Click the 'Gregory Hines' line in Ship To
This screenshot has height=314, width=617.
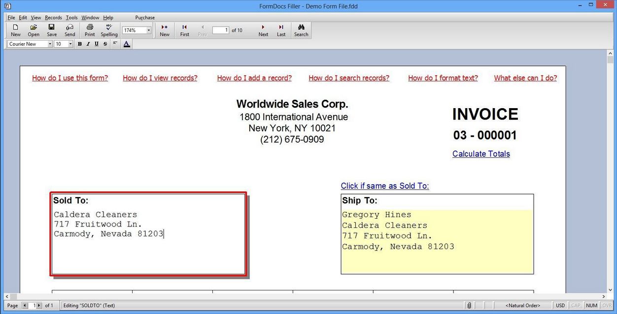point(377,215)
